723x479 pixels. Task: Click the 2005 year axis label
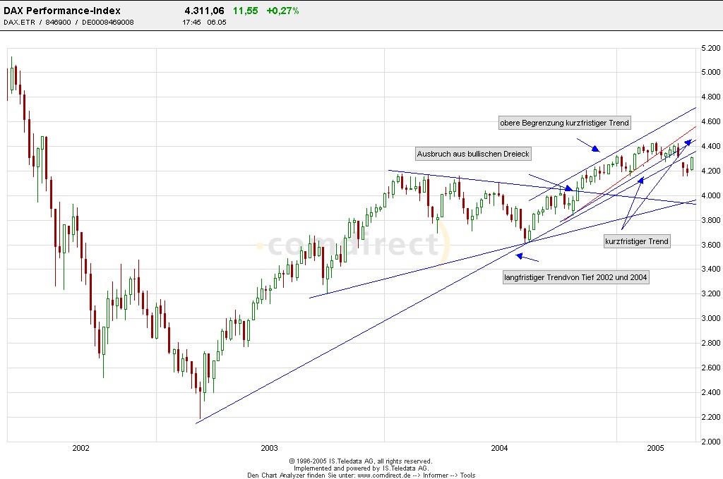656,448
